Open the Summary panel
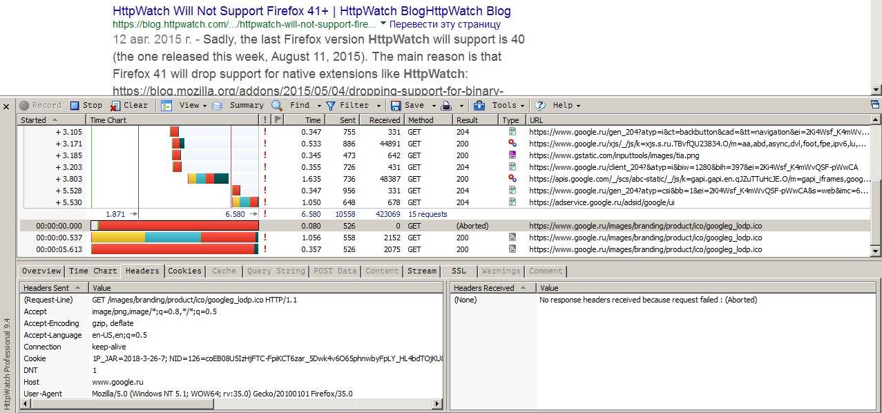The width and height of the screenshot is (882, 413). (238, 106)
